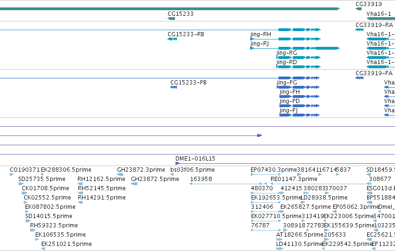Click the AT18266.5prime EST label

click(300, 235)
